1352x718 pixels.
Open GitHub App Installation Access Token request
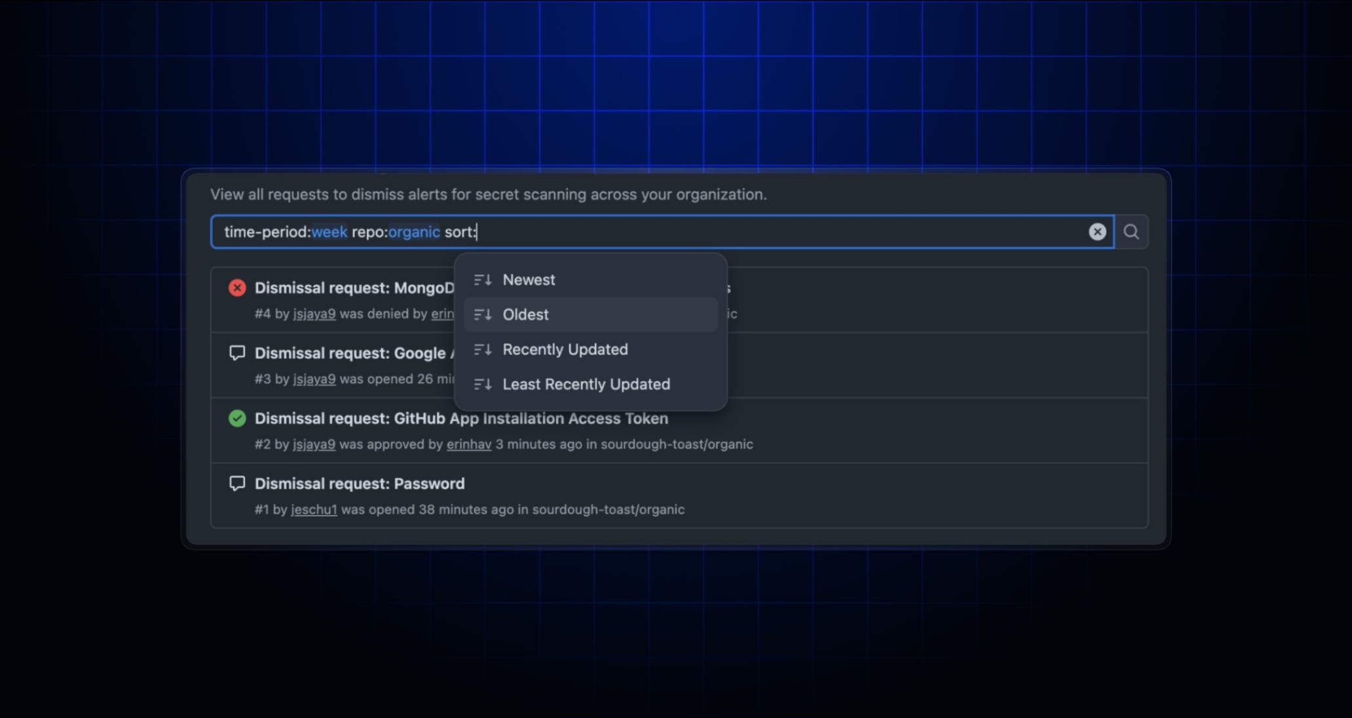461,419
